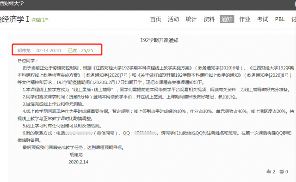Click author name 胡德龙 beside the timestamp

pos(24,50)
